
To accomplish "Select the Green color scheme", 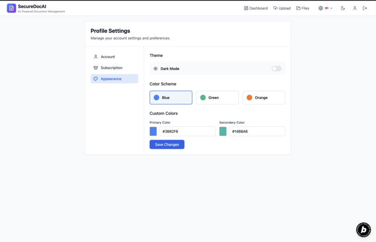I will click(x=217, y=97).
